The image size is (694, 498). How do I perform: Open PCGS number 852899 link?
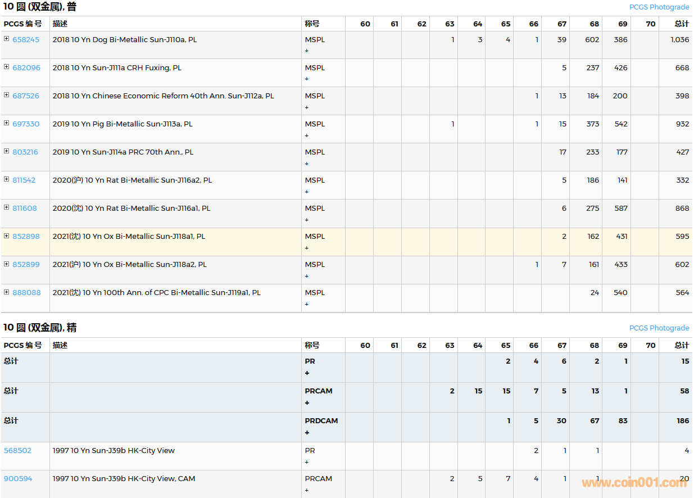click(x=26, y=264)
